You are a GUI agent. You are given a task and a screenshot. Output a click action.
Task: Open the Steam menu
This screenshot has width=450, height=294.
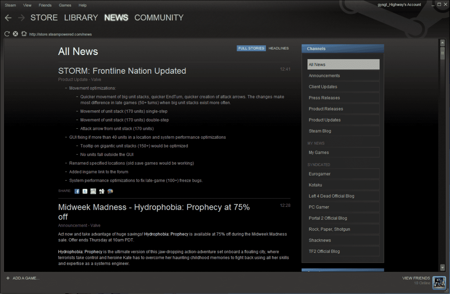pos(10,5)
